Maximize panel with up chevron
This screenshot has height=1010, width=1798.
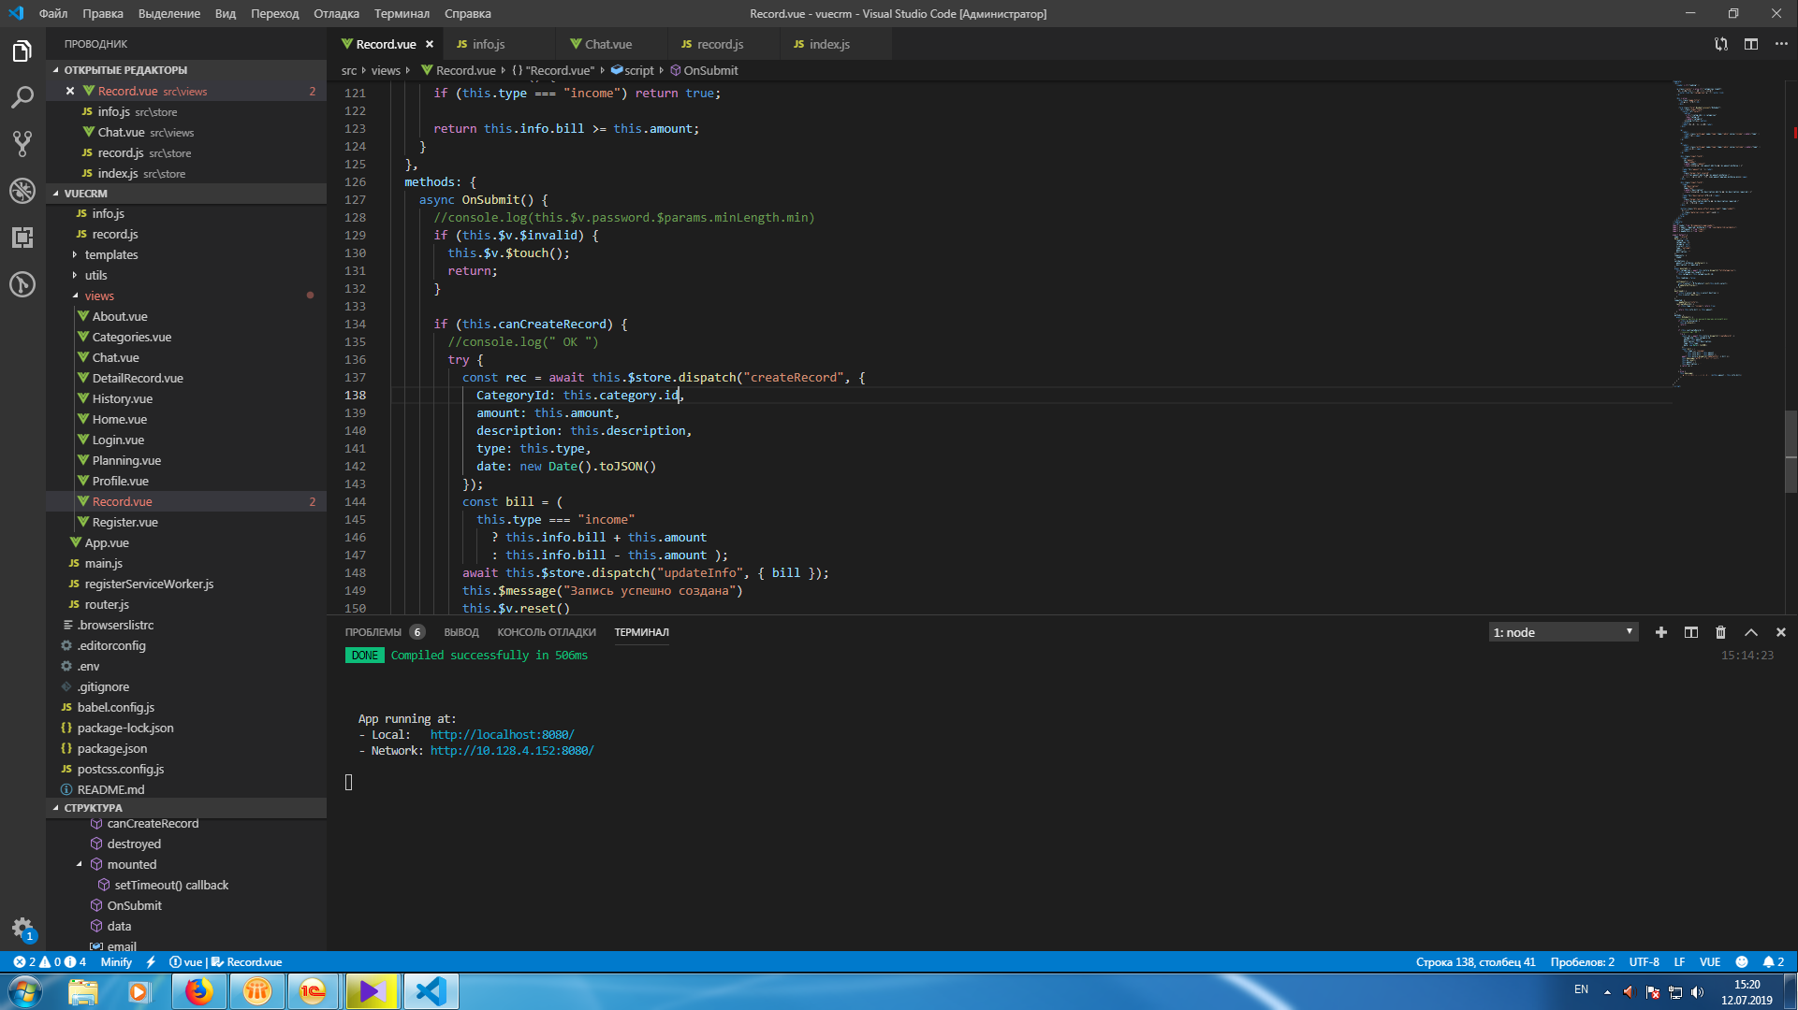coord(1750,632)
